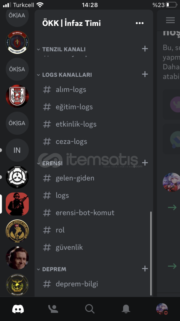Open Search from the bottom navigation
180x321 pixels.
90,309
